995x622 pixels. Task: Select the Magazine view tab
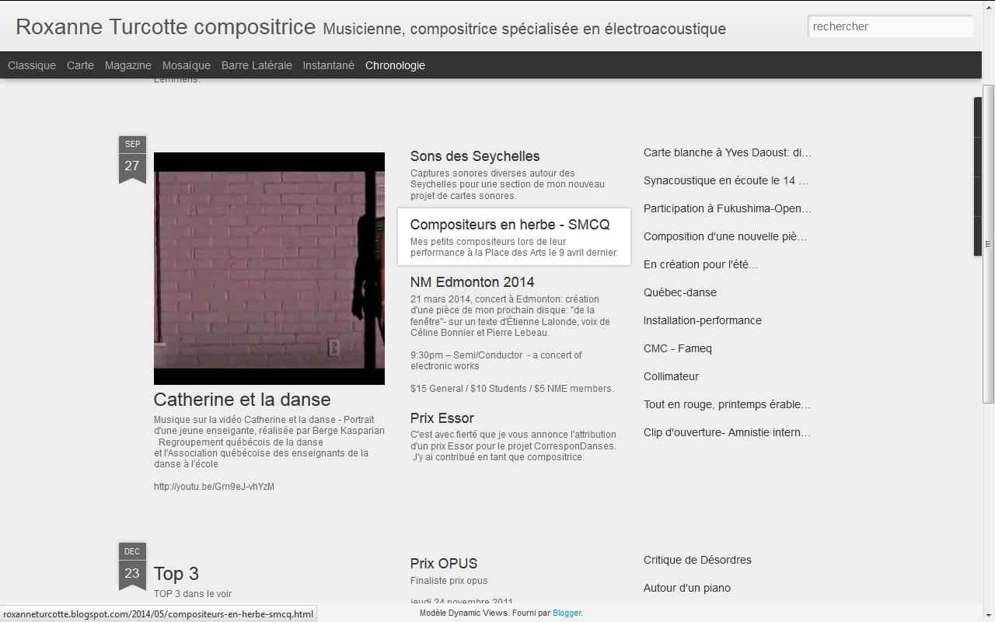click(x=127, y=65)
